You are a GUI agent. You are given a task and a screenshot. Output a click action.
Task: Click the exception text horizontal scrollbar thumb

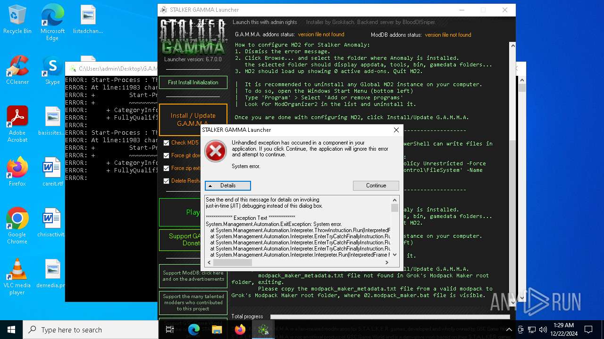[233, 262]
